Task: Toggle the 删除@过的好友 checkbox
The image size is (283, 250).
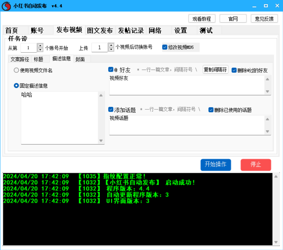Action: point(234,70)
